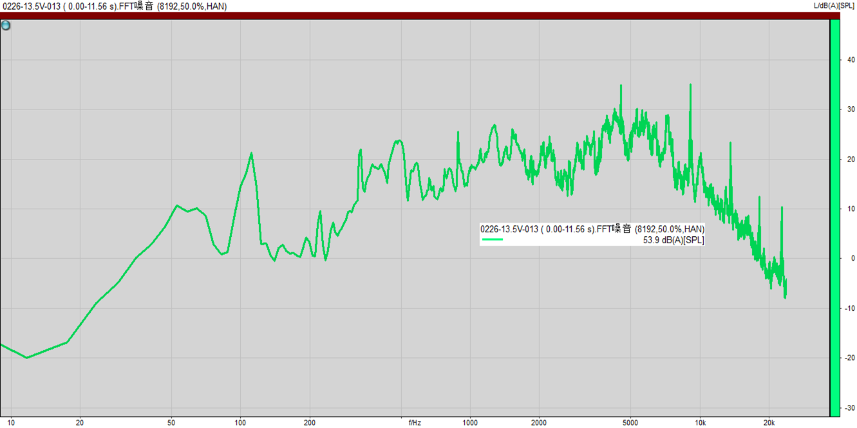Click the tall spike just below 10k

tap(690, 85)
